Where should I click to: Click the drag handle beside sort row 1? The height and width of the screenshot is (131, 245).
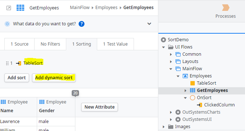tap(7, 63)
